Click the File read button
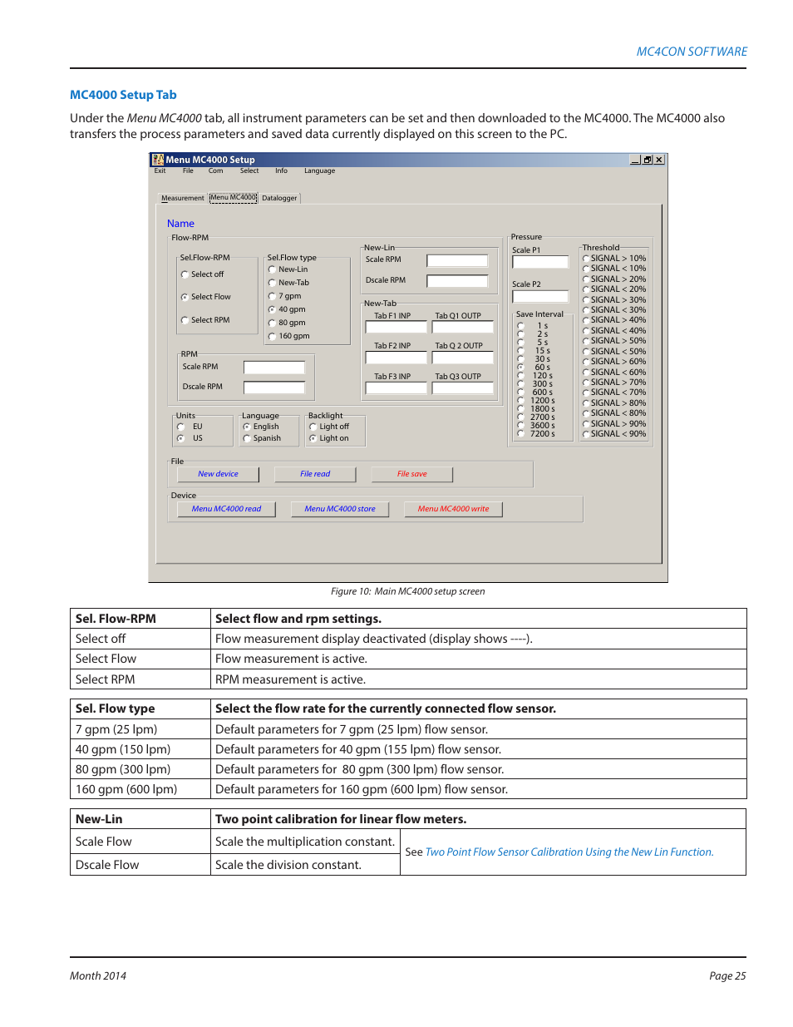The height and width of the screenshot is (1027, 793). (x=315, y=474)
